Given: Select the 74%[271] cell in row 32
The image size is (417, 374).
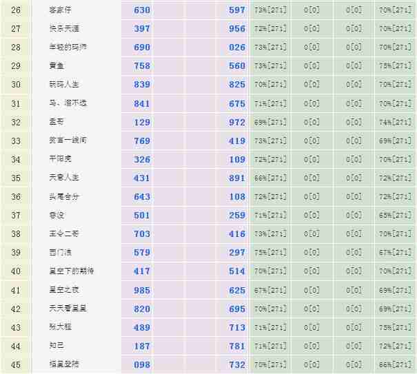Looking at the screenshot, I should click(x=394, y=123).
